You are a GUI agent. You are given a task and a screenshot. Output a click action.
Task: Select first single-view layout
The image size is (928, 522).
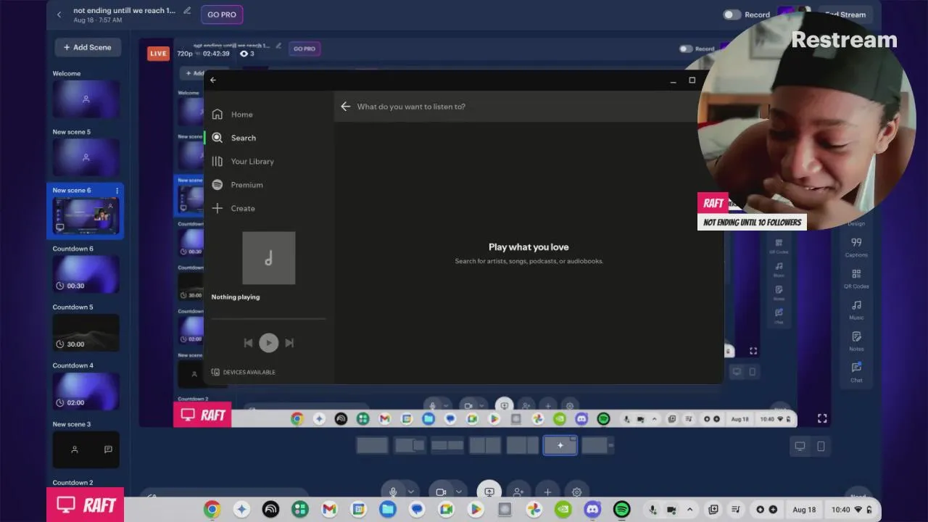point(373,445)
